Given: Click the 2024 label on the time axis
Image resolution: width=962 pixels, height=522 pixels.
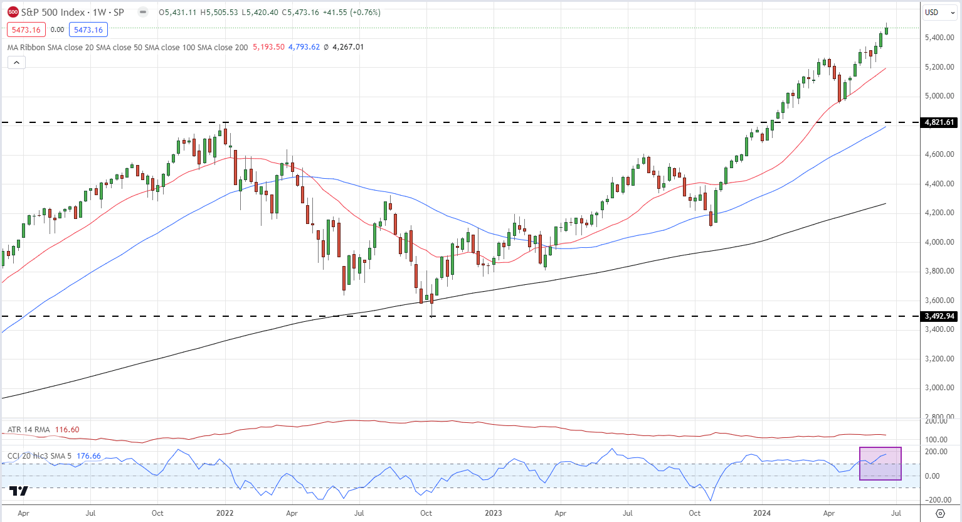Looking at the screenshot, I should pos(762,513).
